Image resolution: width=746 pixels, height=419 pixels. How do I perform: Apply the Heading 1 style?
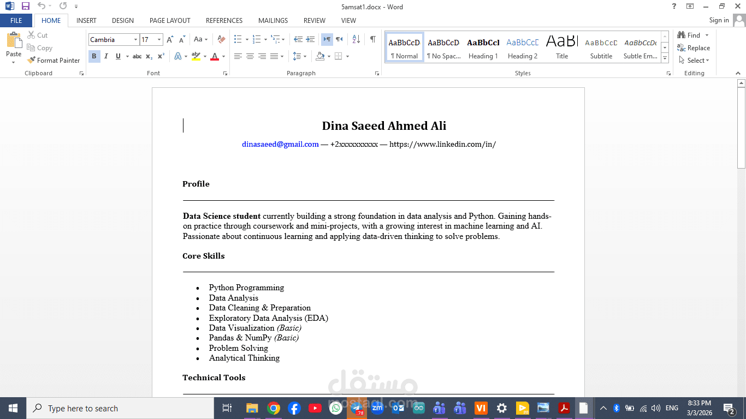pyautogui.click(x=483, y=47)
